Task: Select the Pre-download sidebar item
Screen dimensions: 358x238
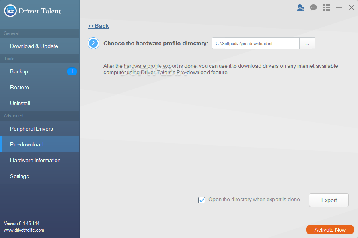Action: 39,144
